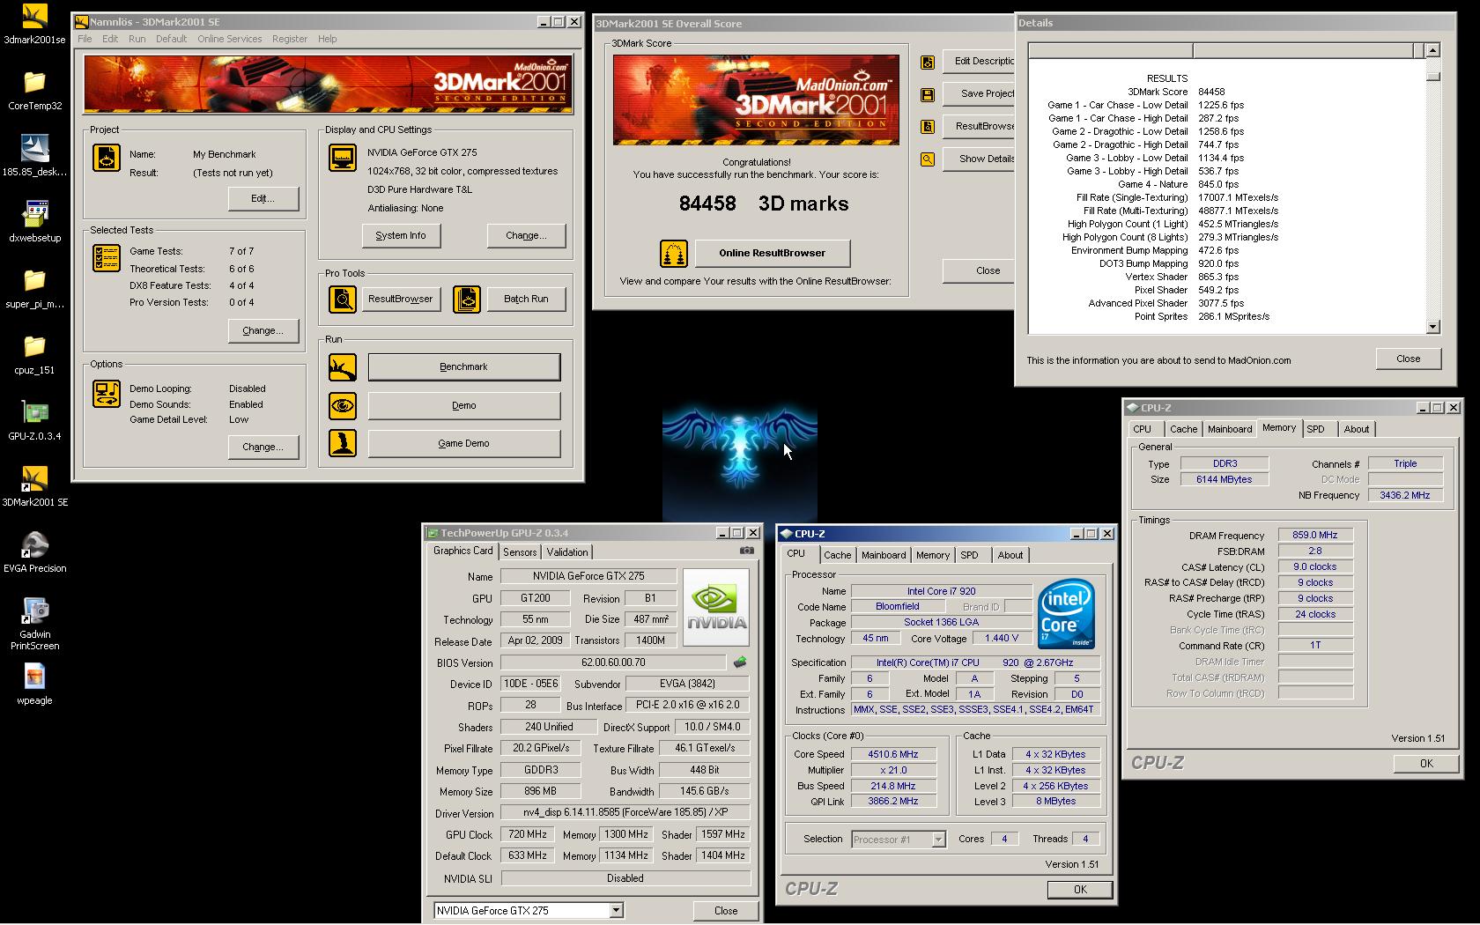Click the Save Project disk icon
1480x925 pixels.
928,94
